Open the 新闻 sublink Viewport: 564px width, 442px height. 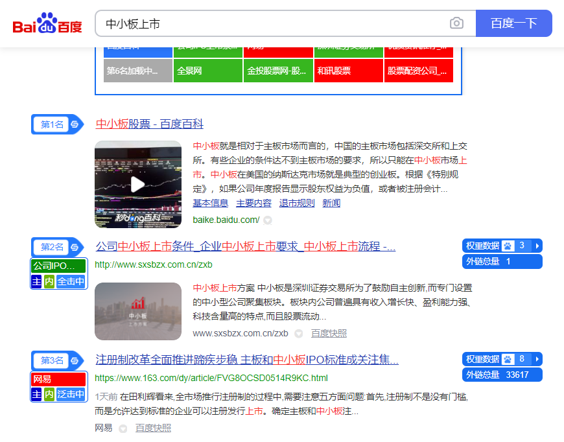click(331, 204)
